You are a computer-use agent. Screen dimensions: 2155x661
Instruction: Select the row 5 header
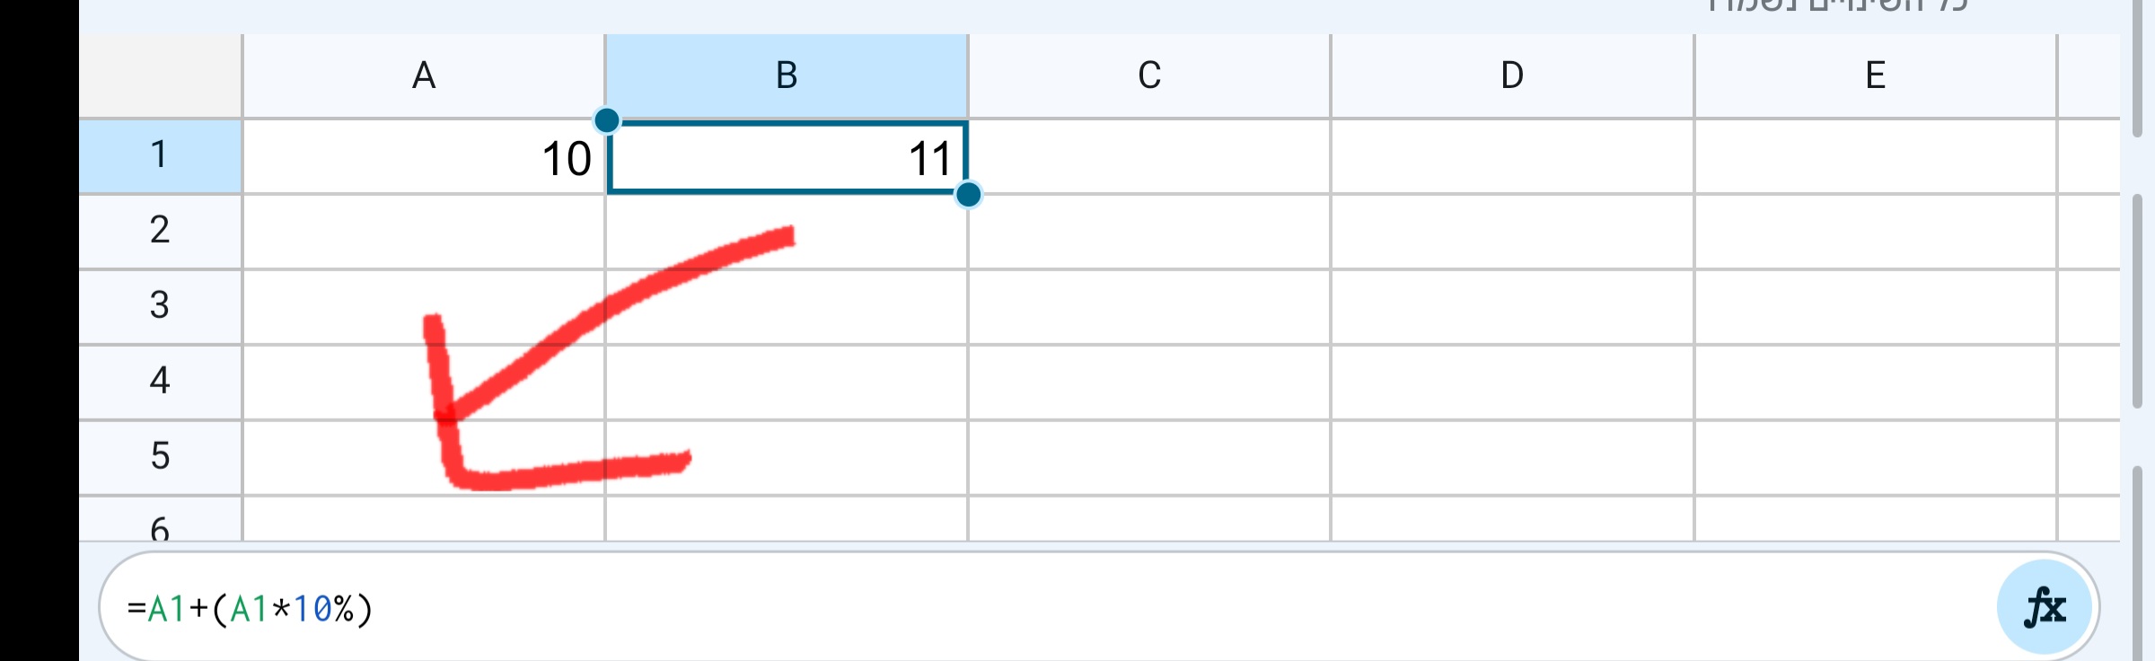[x=160, y=458]
